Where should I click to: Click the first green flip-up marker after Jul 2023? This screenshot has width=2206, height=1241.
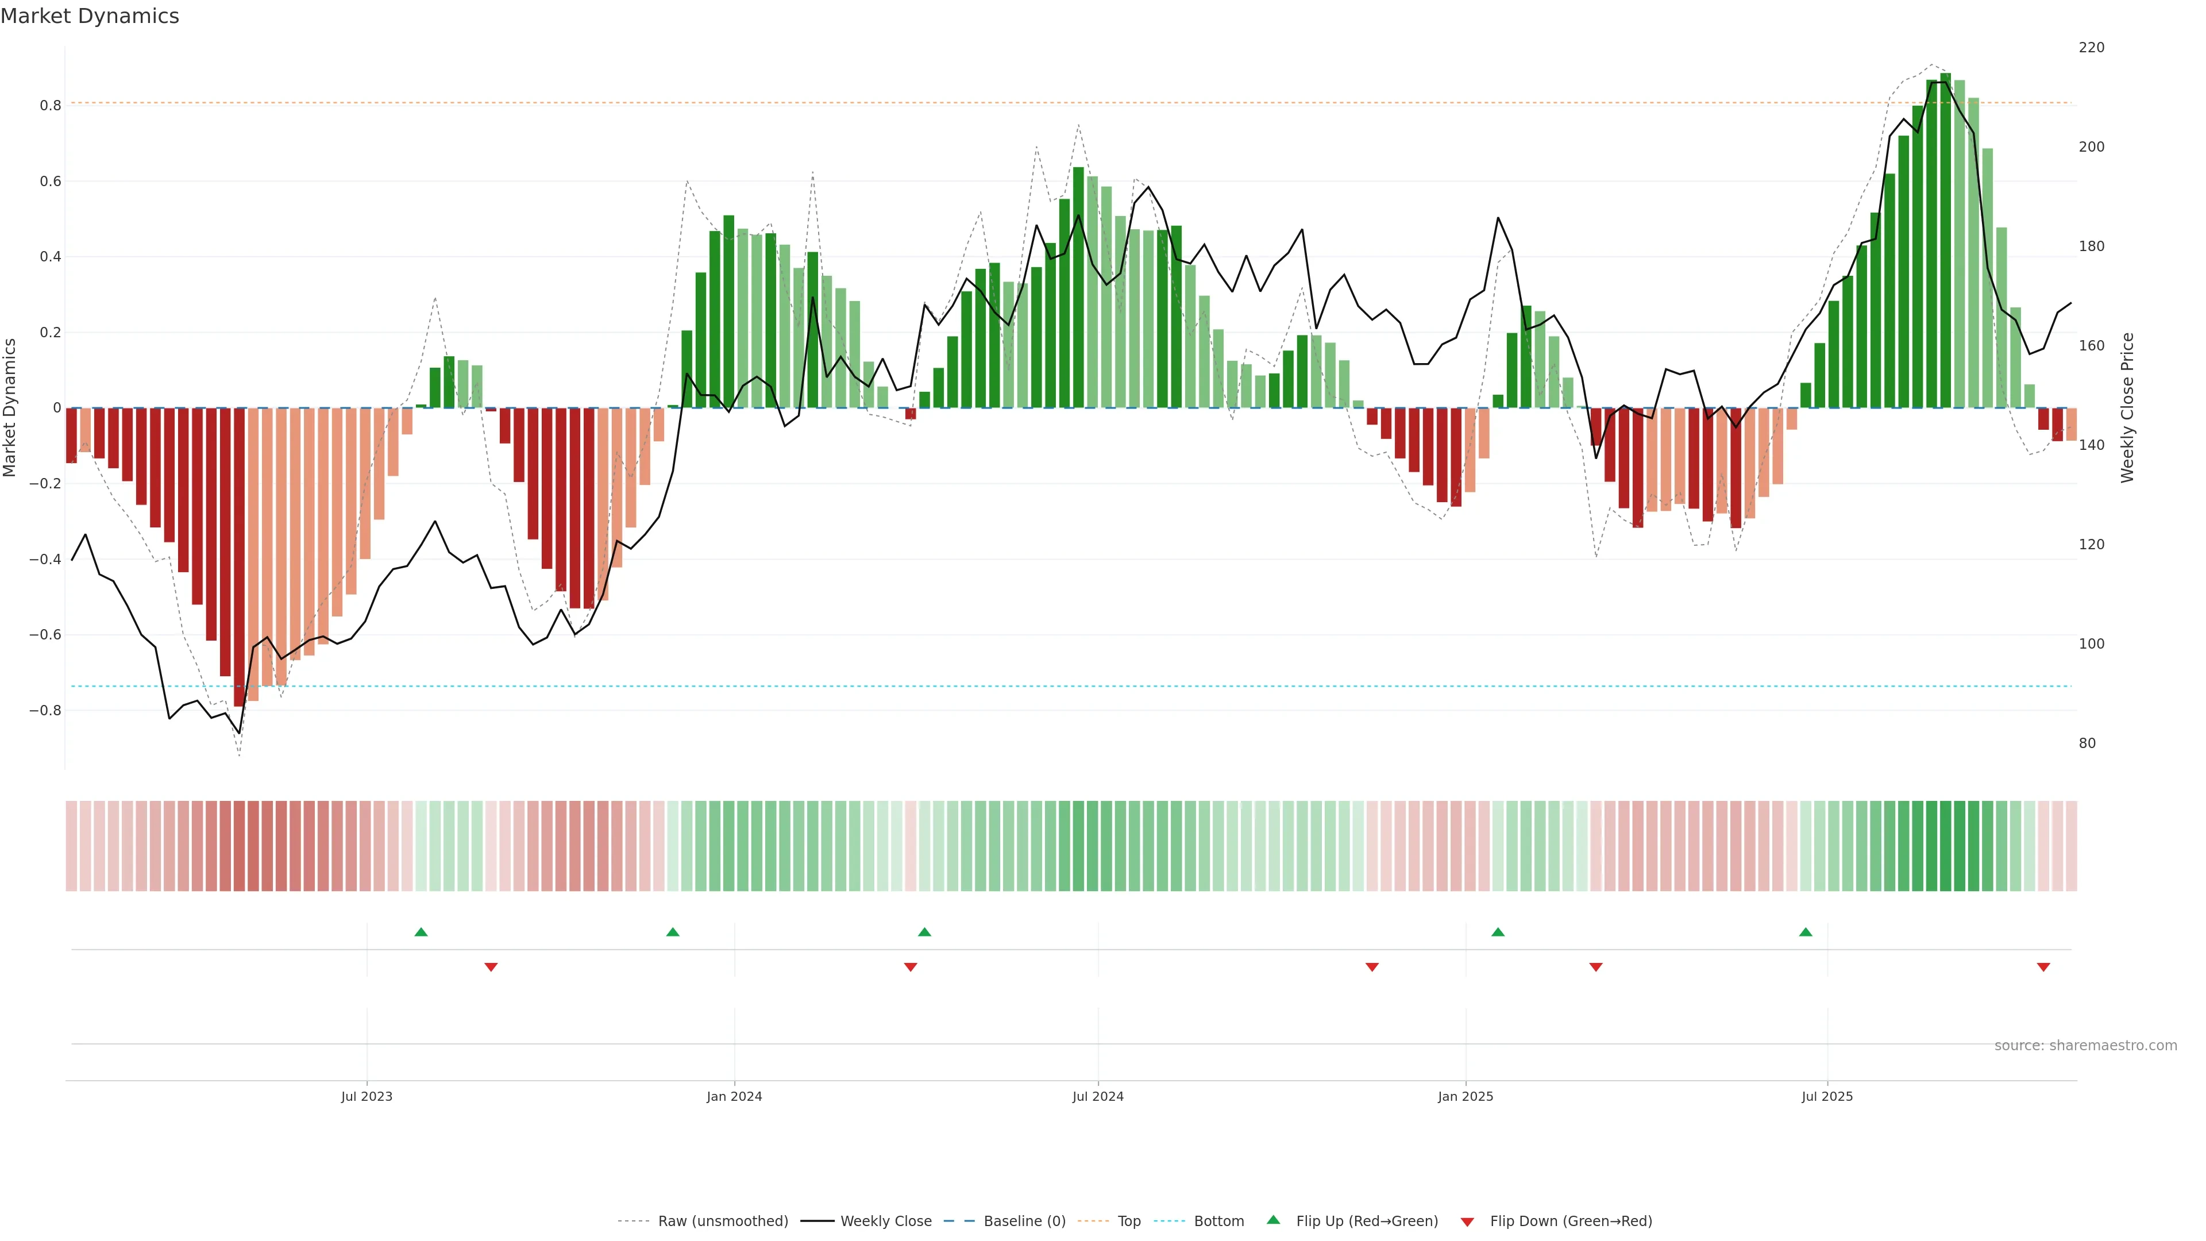[421, 932]
